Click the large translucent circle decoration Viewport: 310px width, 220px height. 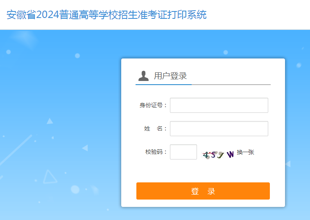[75, 189]
